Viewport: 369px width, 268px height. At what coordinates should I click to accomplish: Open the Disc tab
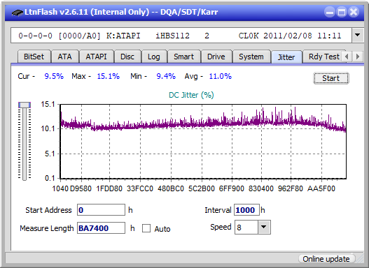[127, 57]
